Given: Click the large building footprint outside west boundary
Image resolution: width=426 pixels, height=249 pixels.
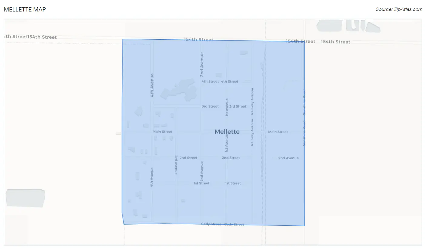Looking at the screenshot, I should (x=25, y=198).
